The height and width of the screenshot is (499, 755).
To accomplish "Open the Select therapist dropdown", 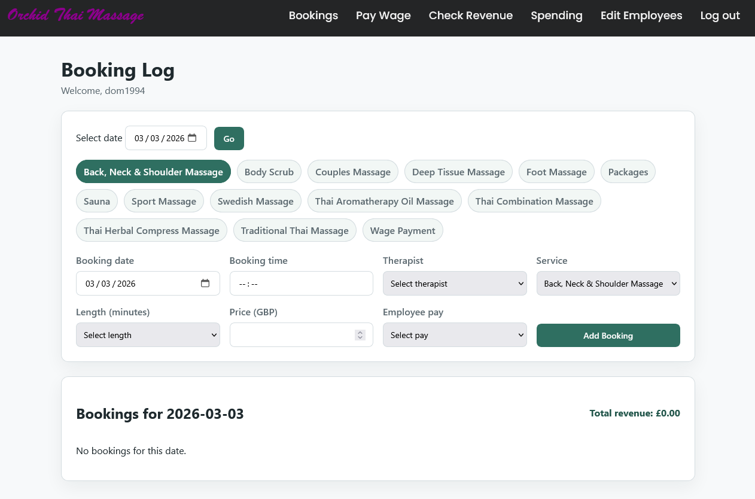I will click(455, 283).
